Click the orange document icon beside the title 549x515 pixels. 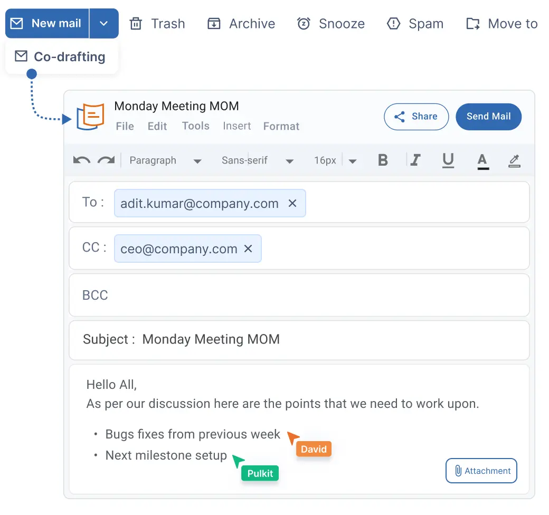91,117
